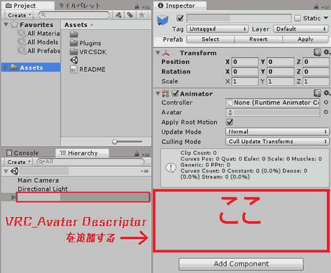Select the Unity scene asset in Assets
The height and width of the screenshot is (273, 331).
(x=74, y=60)
